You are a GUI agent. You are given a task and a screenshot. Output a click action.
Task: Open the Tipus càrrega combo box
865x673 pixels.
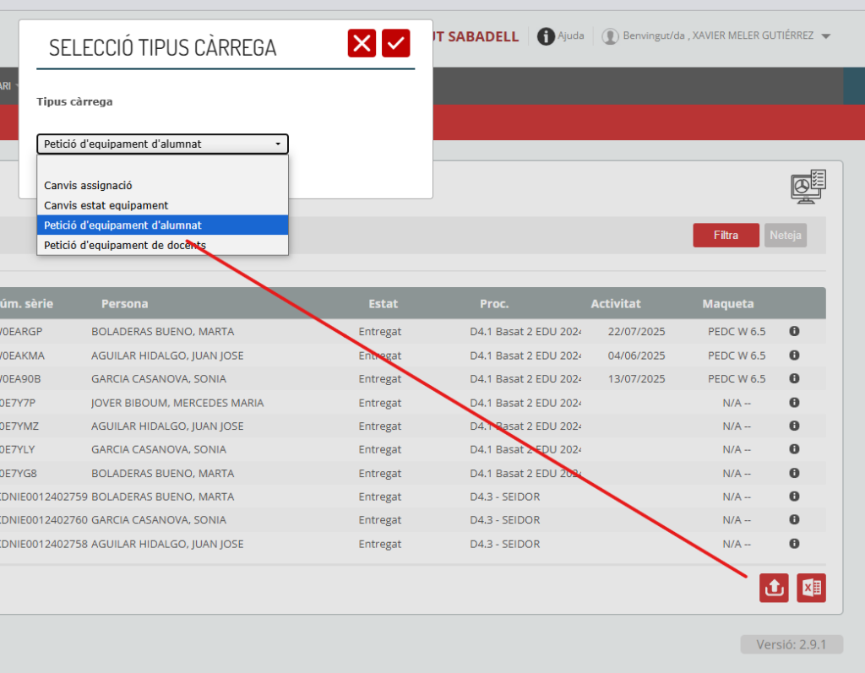(x=162, y=144)
